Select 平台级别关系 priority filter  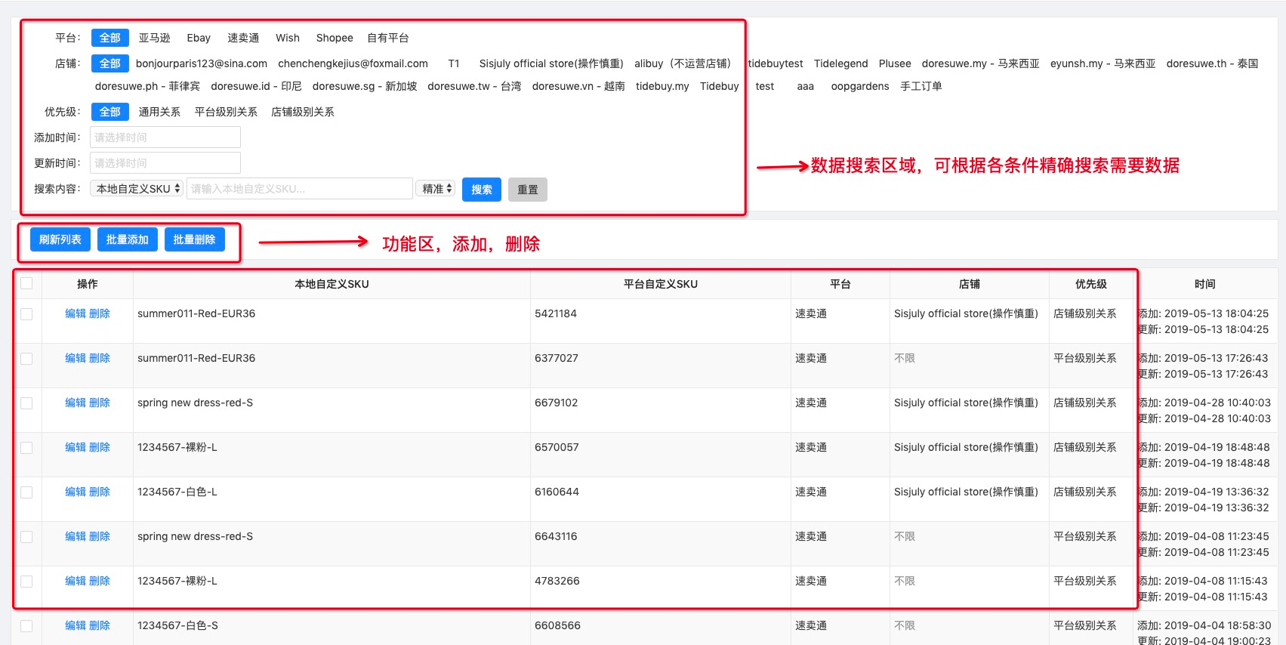click(x=226, y=112)
